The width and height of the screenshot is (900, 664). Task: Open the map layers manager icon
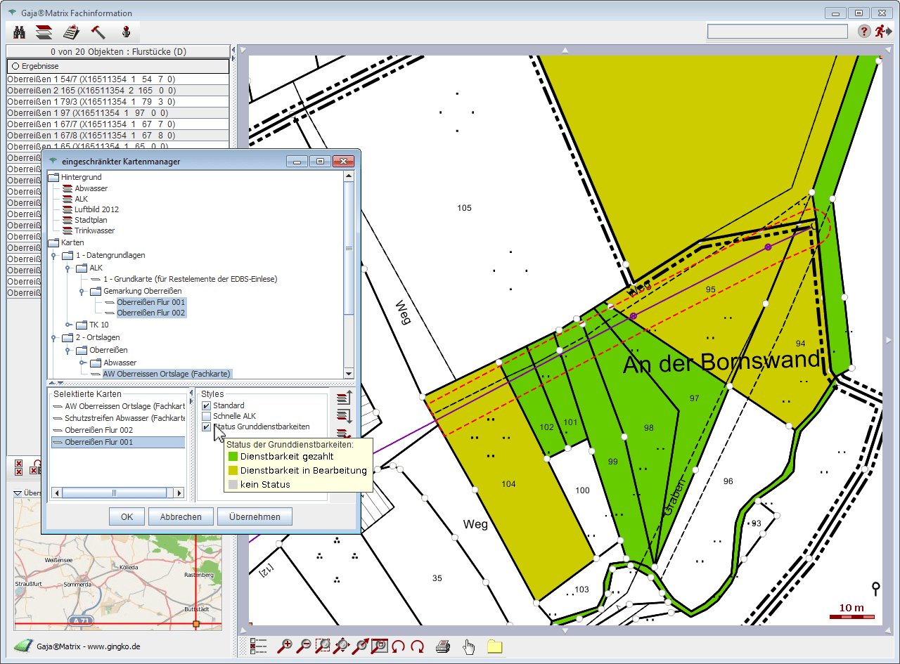[x=44, y=32]
